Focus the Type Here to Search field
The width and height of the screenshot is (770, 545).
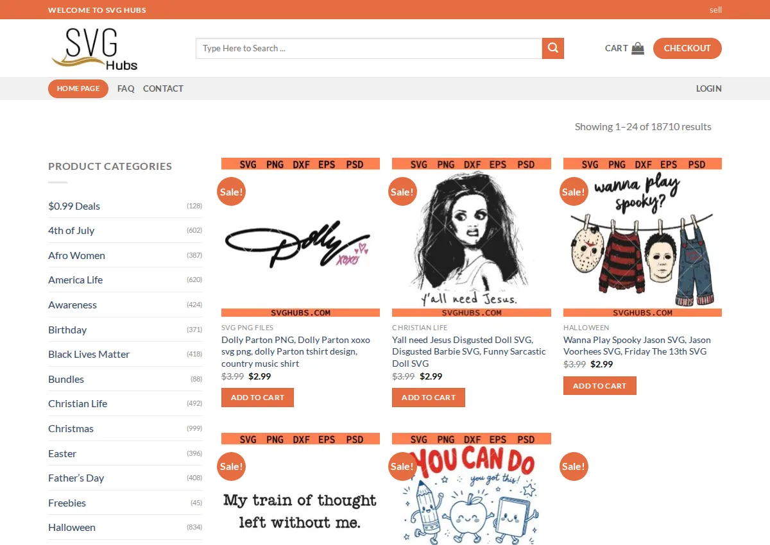tap(369, 48)
